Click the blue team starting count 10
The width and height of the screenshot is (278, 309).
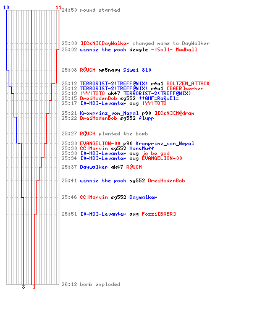6,7
